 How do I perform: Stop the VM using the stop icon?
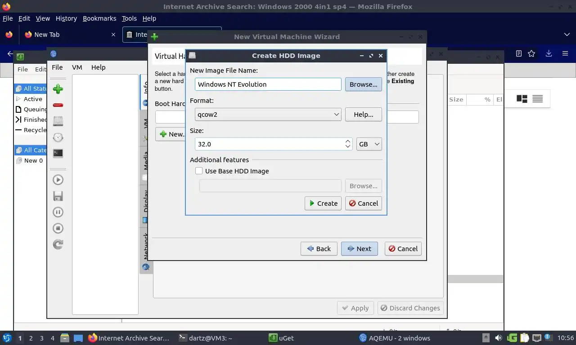(x=58, y=228)
